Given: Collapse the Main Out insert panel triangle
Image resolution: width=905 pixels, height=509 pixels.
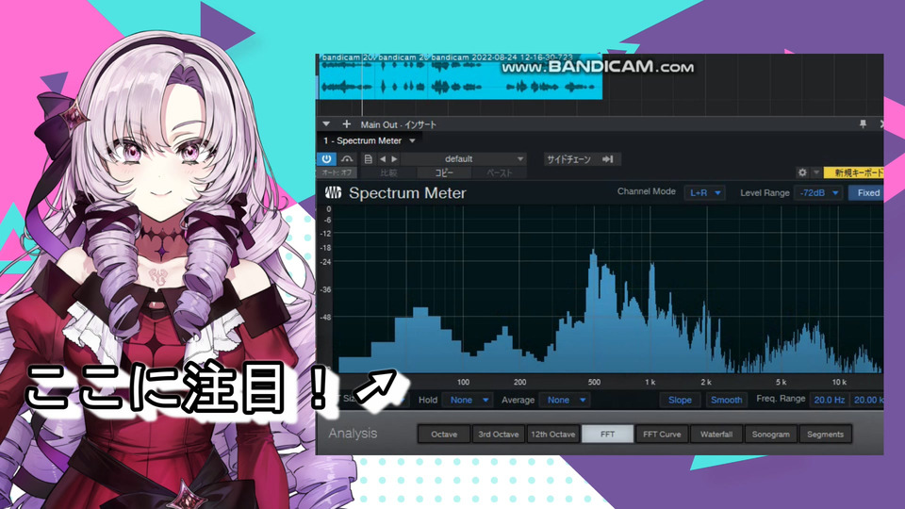Looking at the screenshot, I should 326,124.
